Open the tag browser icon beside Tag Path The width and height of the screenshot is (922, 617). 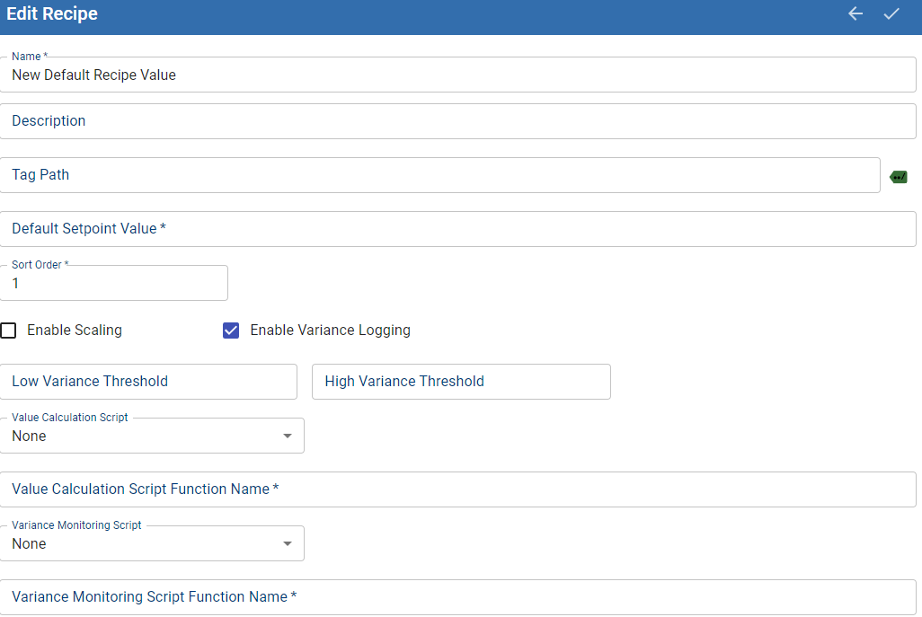pyautogui.click(x=898, y=177)
